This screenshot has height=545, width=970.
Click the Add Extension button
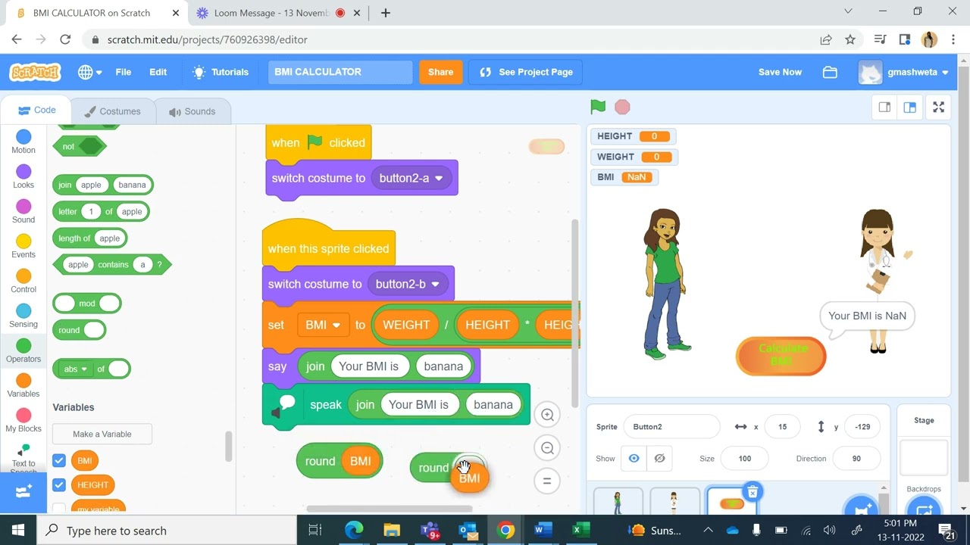point(23,491)
